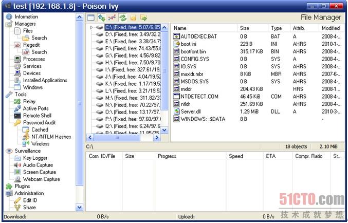
Task: Click the blue Information icon in sidebar
Action: click(9, 16)
